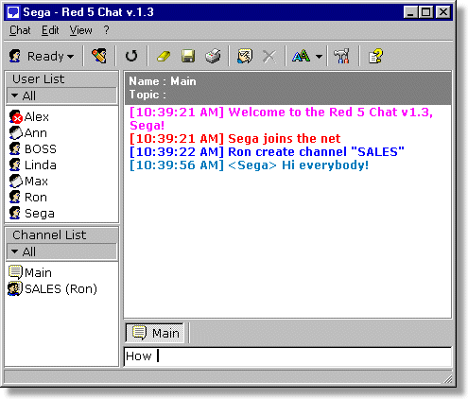
Task: Open the ? help menu
Action: pos(106,30)
